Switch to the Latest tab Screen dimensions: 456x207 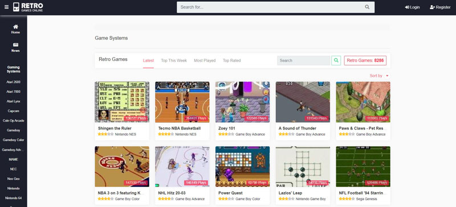(148, 60)
